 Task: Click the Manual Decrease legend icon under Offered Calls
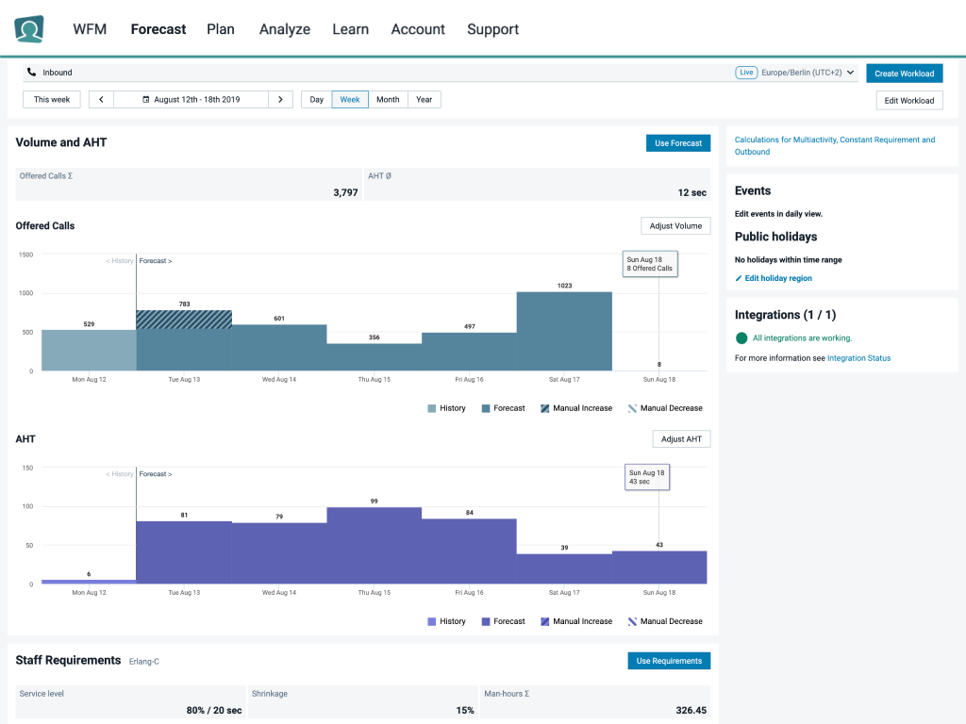[x=630, y=407]
